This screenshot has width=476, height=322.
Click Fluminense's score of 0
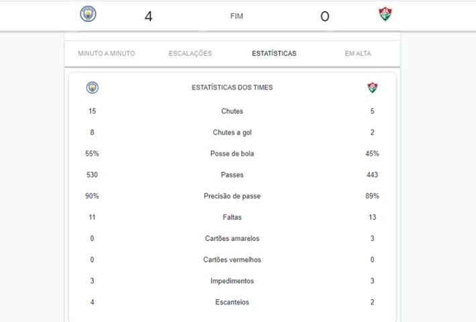click(325, 16)
